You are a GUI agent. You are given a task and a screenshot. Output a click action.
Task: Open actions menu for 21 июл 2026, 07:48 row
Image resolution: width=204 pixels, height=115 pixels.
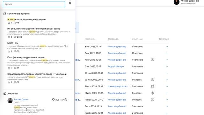coord(167,87)
